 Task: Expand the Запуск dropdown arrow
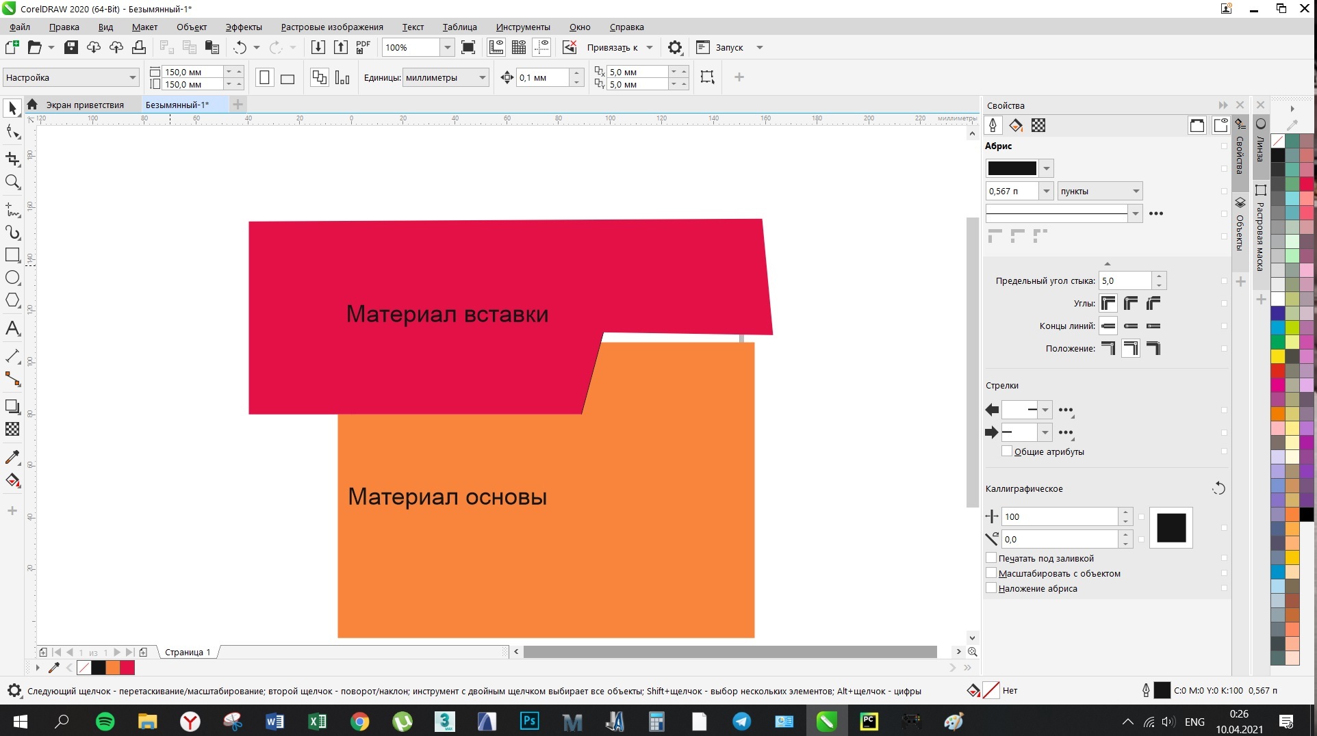click(x=759, y=47)
